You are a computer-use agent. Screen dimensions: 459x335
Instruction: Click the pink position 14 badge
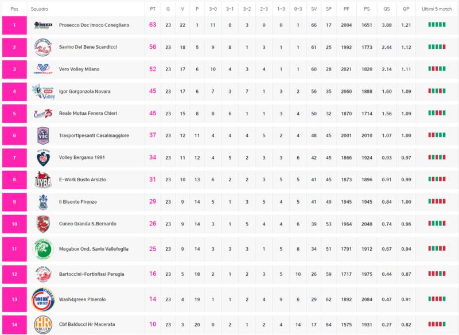(x=14, y=325)
